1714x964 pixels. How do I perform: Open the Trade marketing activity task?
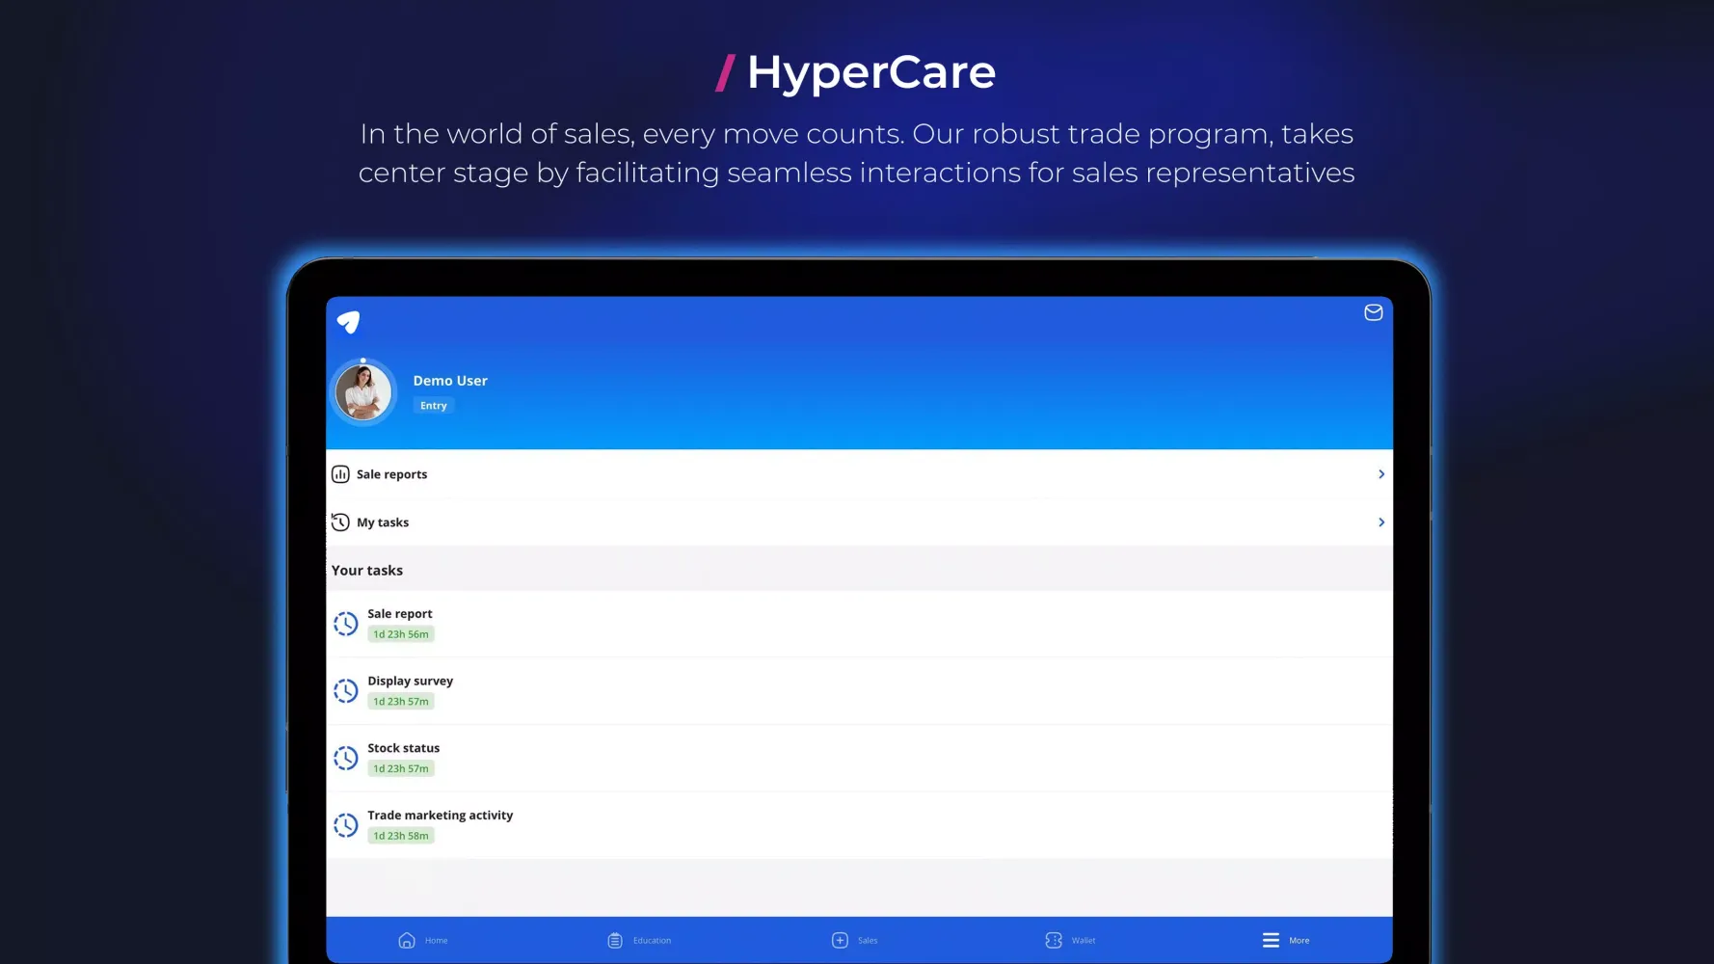[859, 825]
